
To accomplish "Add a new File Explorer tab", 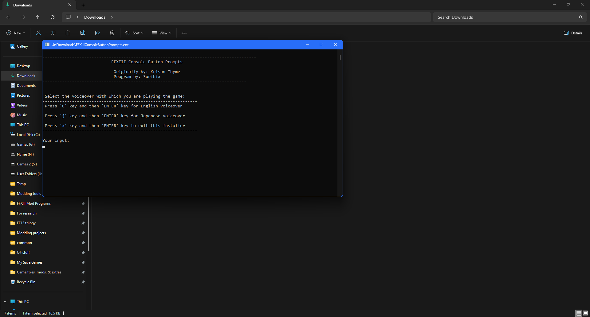I will pyautogui.click(x=83, y=5).
